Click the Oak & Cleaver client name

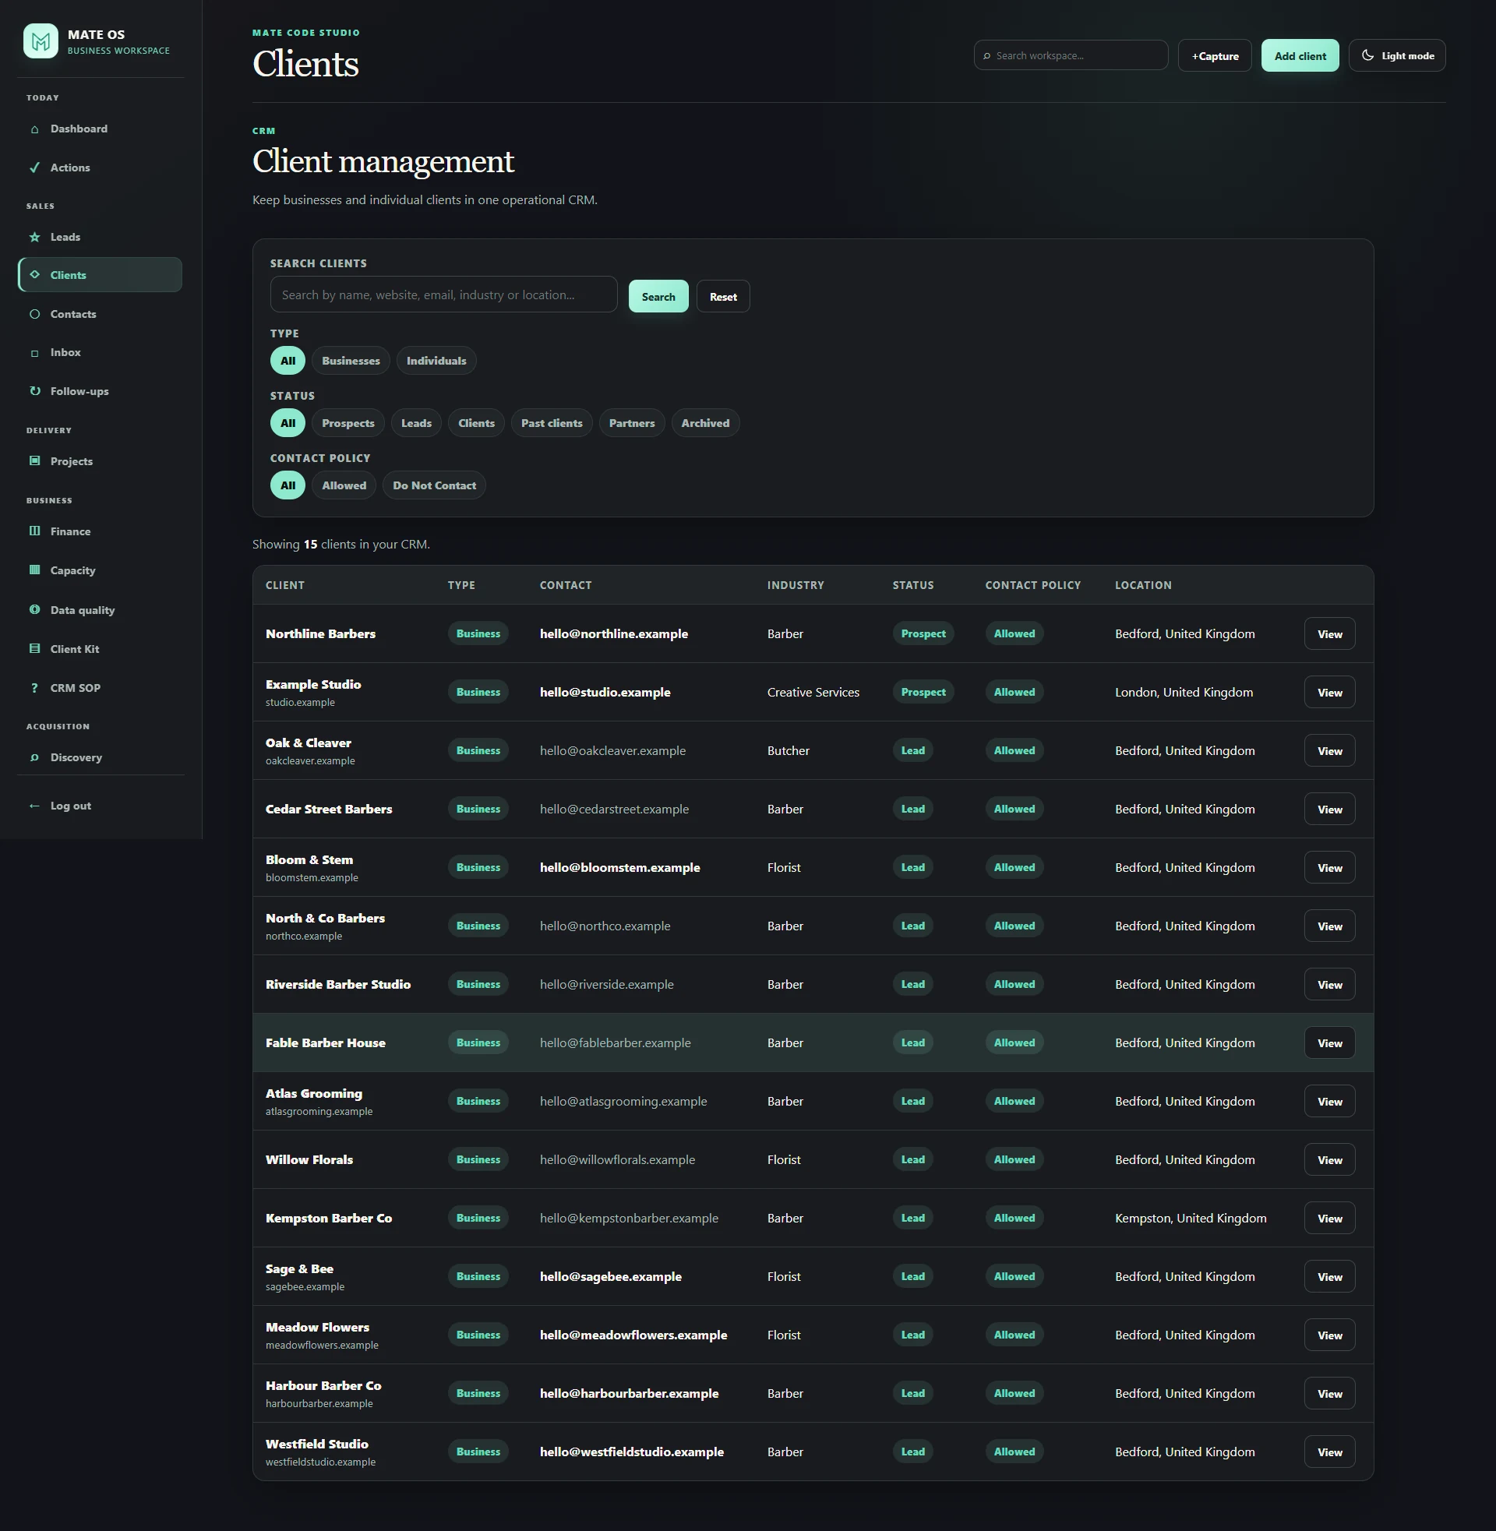pyautogui.click(x=308, y=743)
